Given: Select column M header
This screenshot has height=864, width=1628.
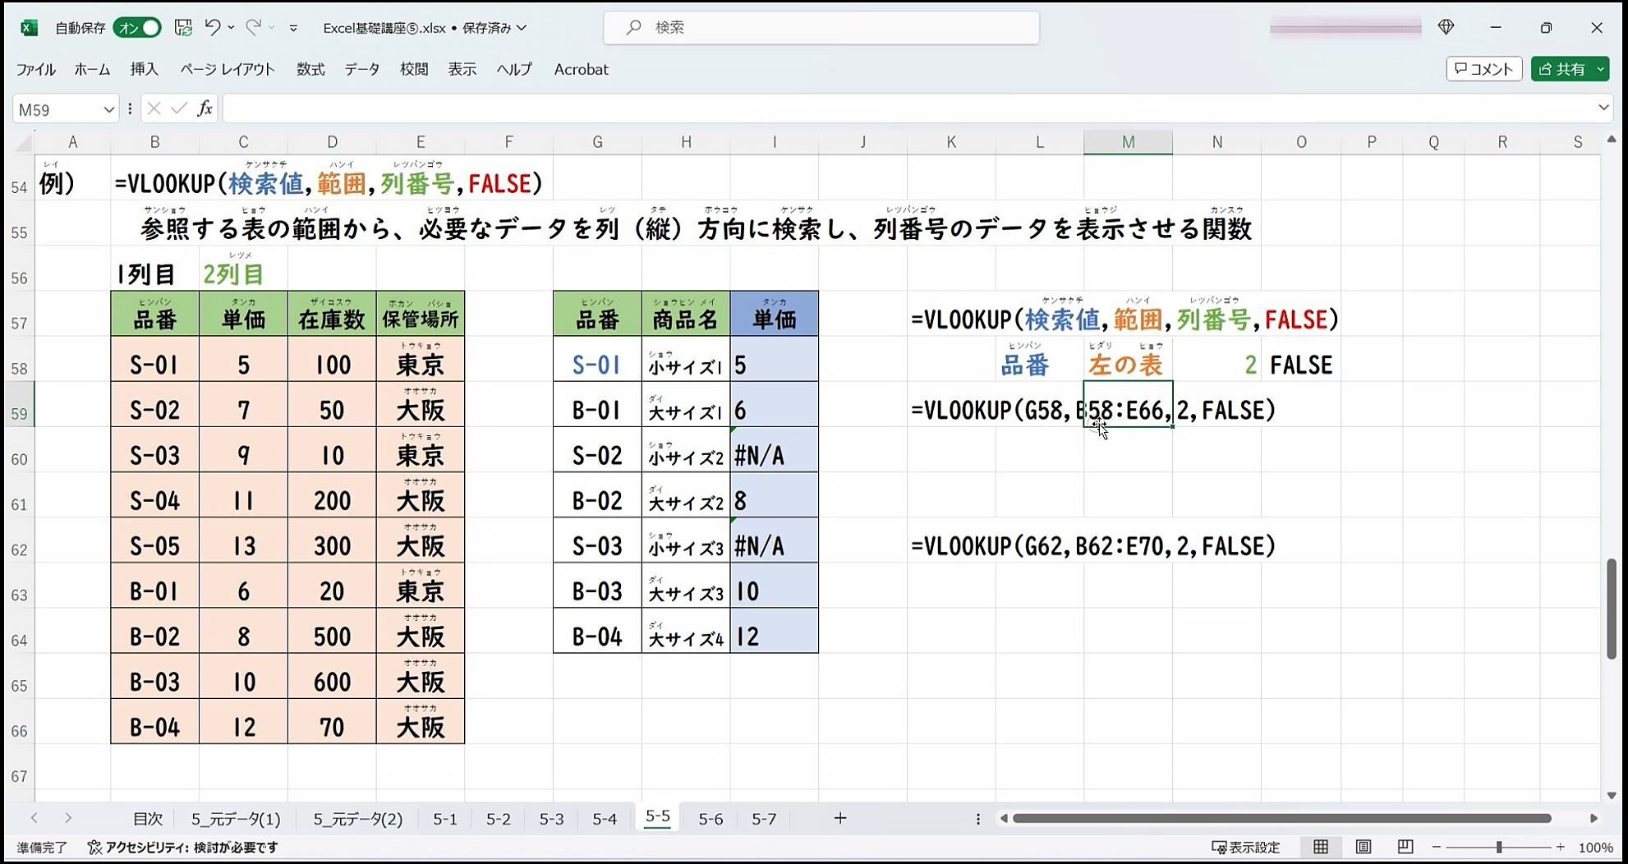Looking at the screenshot, I should [1128, 142].
